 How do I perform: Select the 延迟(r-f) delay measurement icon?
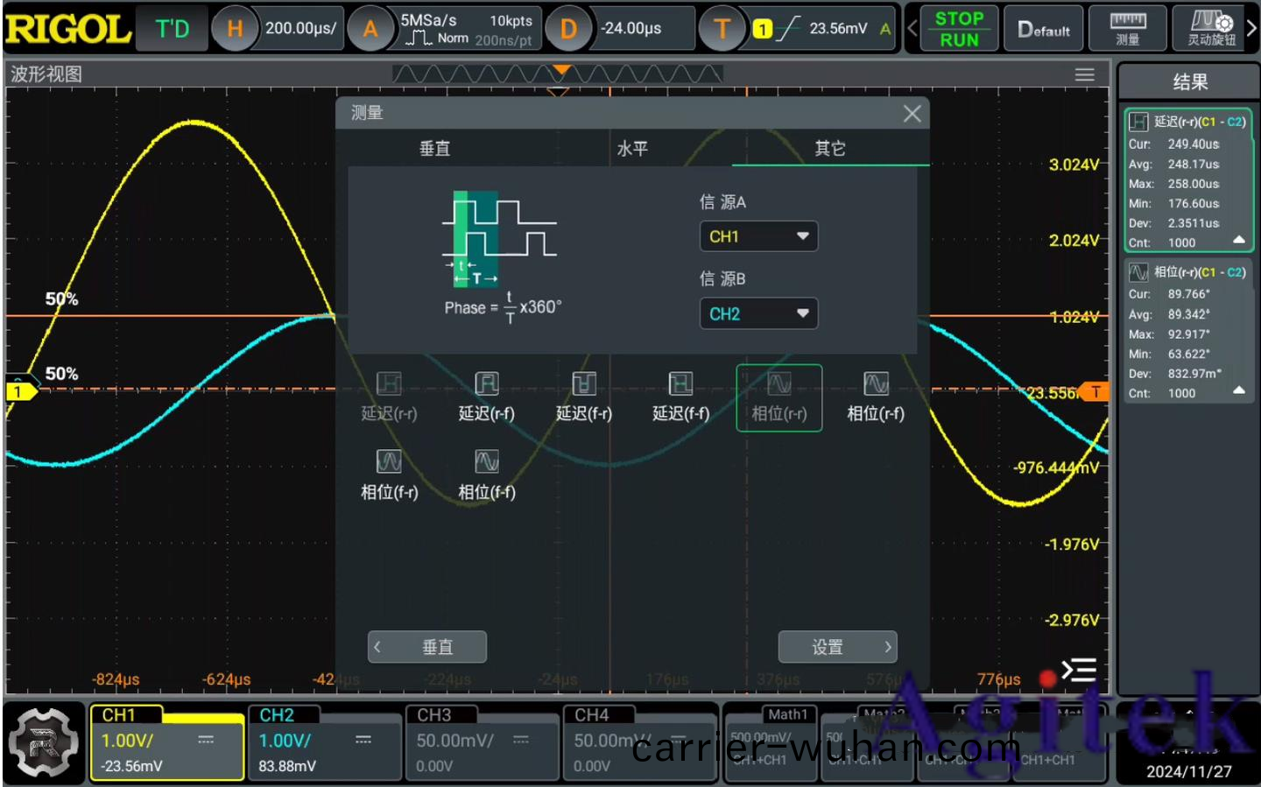pyautogui.click(x=486, y=397)
